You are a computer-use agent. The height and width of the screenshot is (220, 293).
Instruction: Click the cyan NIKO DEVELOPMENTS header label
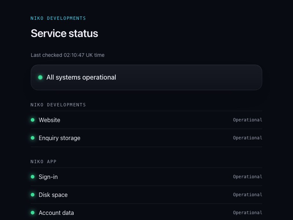tap(58, 18)
